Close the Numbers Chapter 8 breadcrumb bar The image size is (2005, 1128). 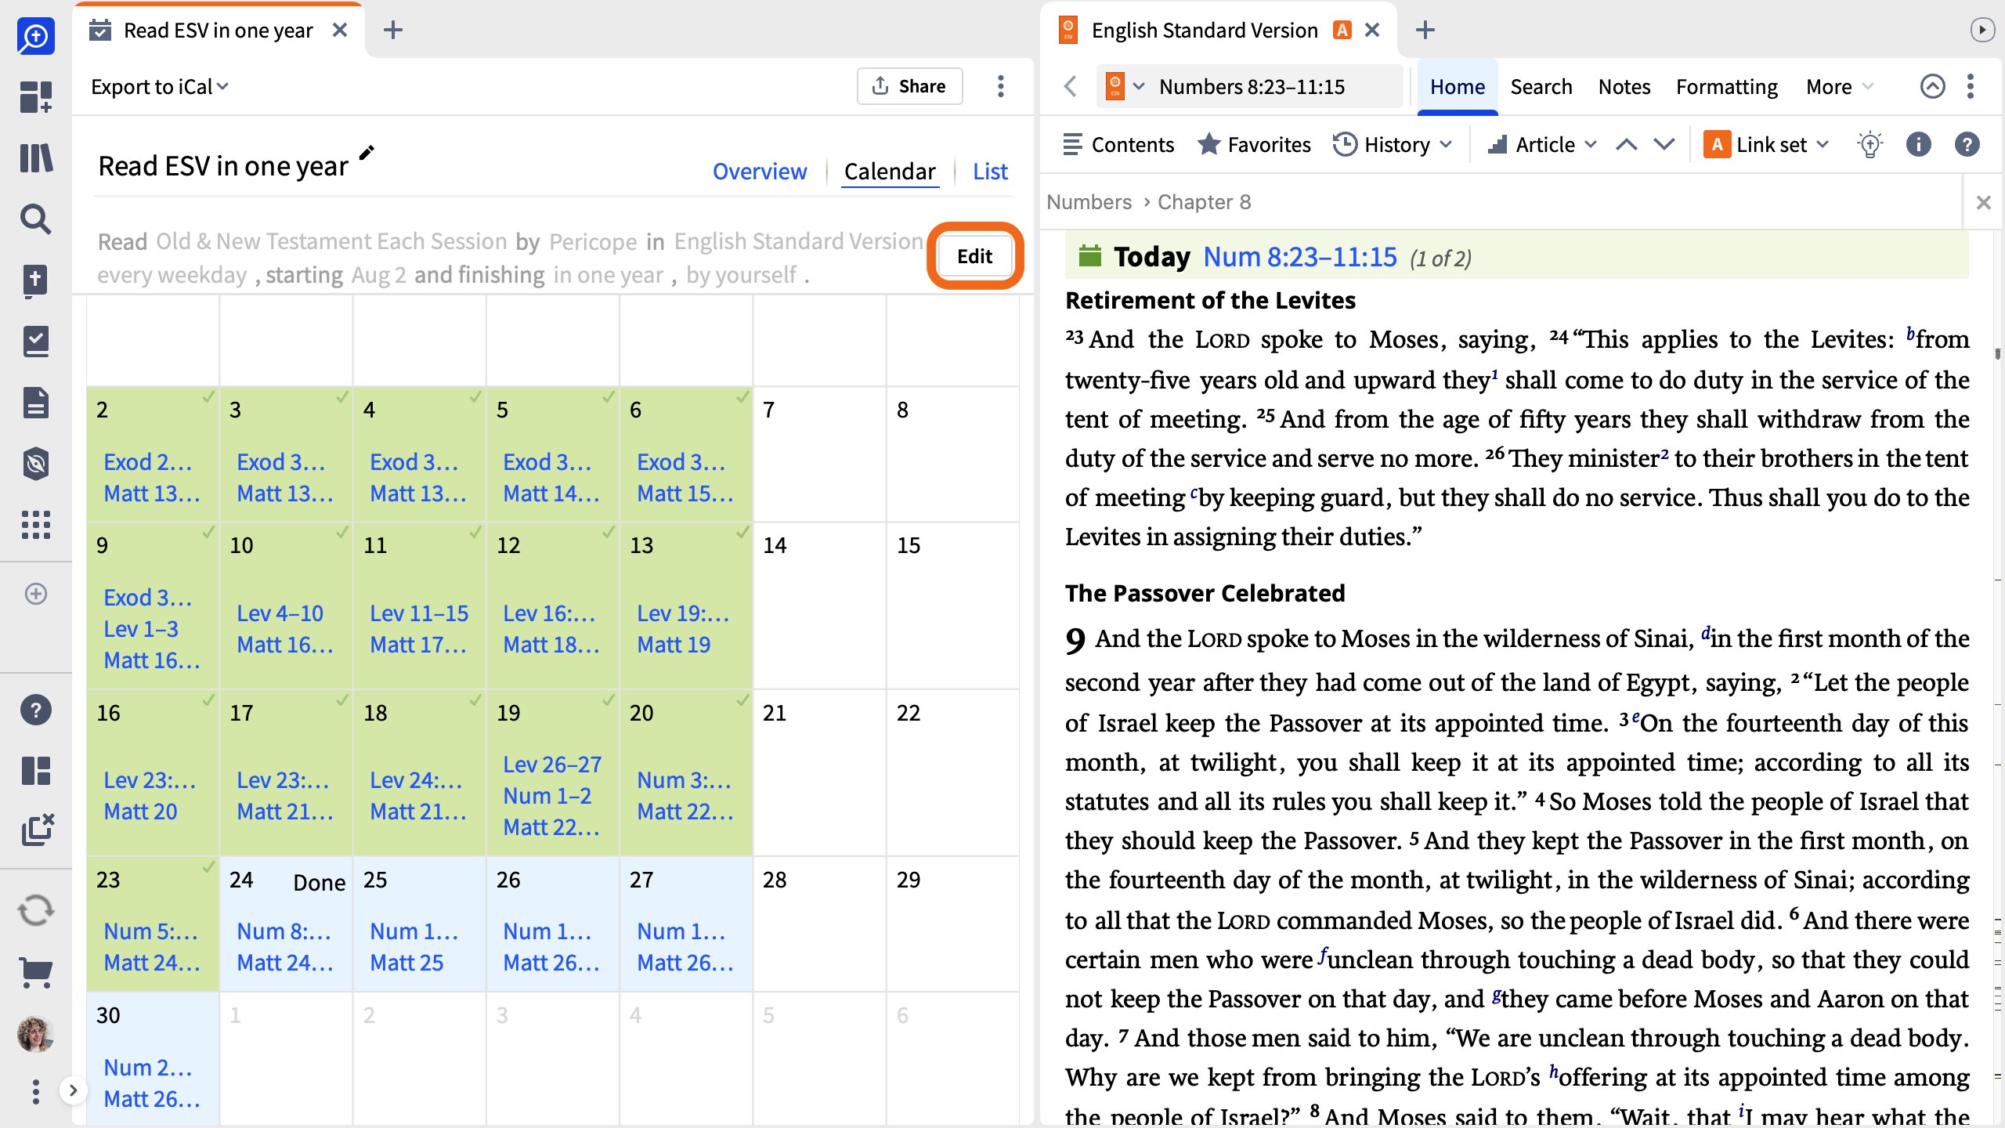coord(1983,203)
